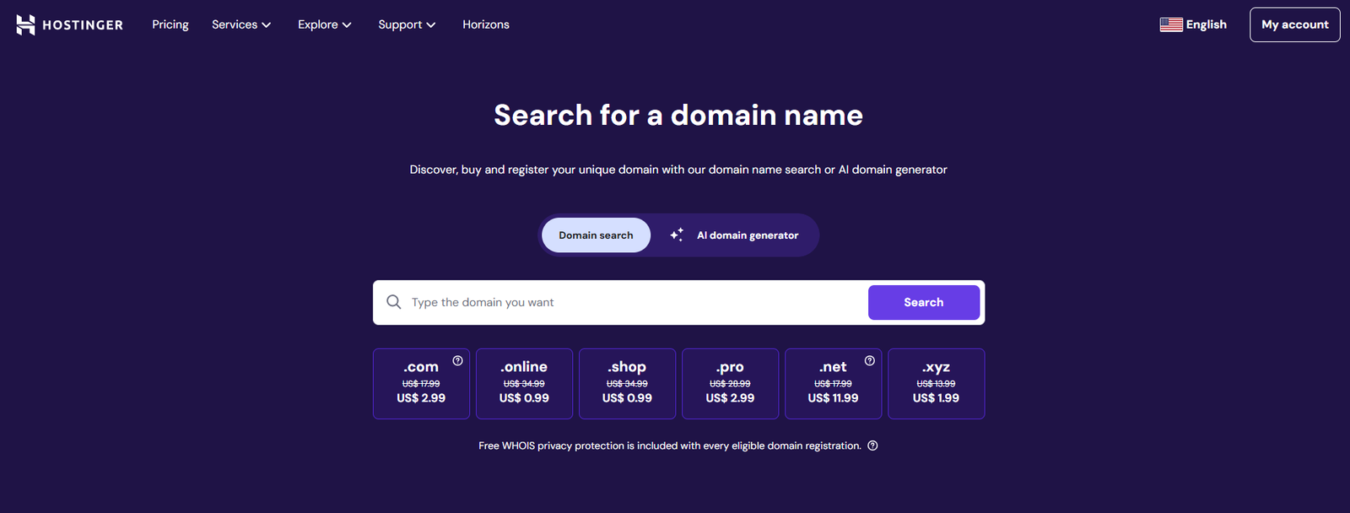Click the HOSTINGER brand wordmark
Viewport: 1350px width, 513px height.
pyautogui.click(x=83, y=25)
